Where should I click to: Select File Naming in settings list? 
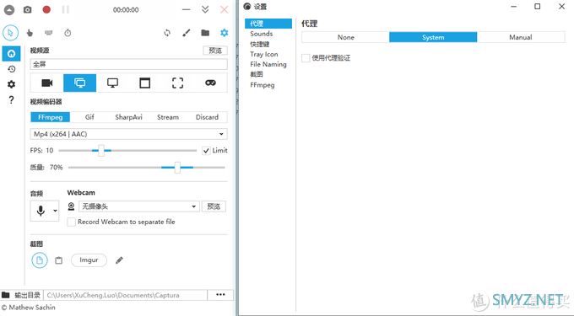click(x=268, y=64)
